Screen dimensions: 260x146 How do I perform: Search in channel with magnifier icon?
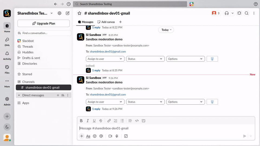pos(246,13)
